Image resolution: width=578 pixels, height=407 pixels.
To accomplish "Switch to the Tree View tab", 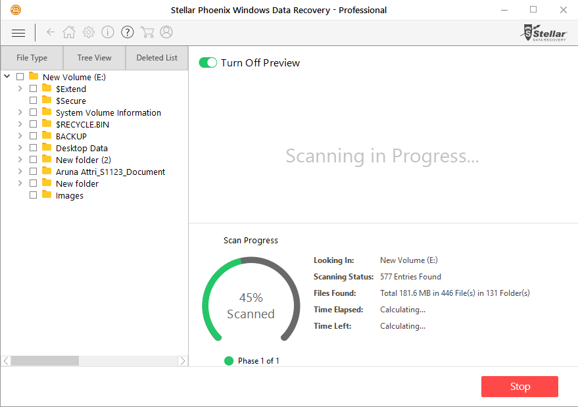I will point(95,58).
